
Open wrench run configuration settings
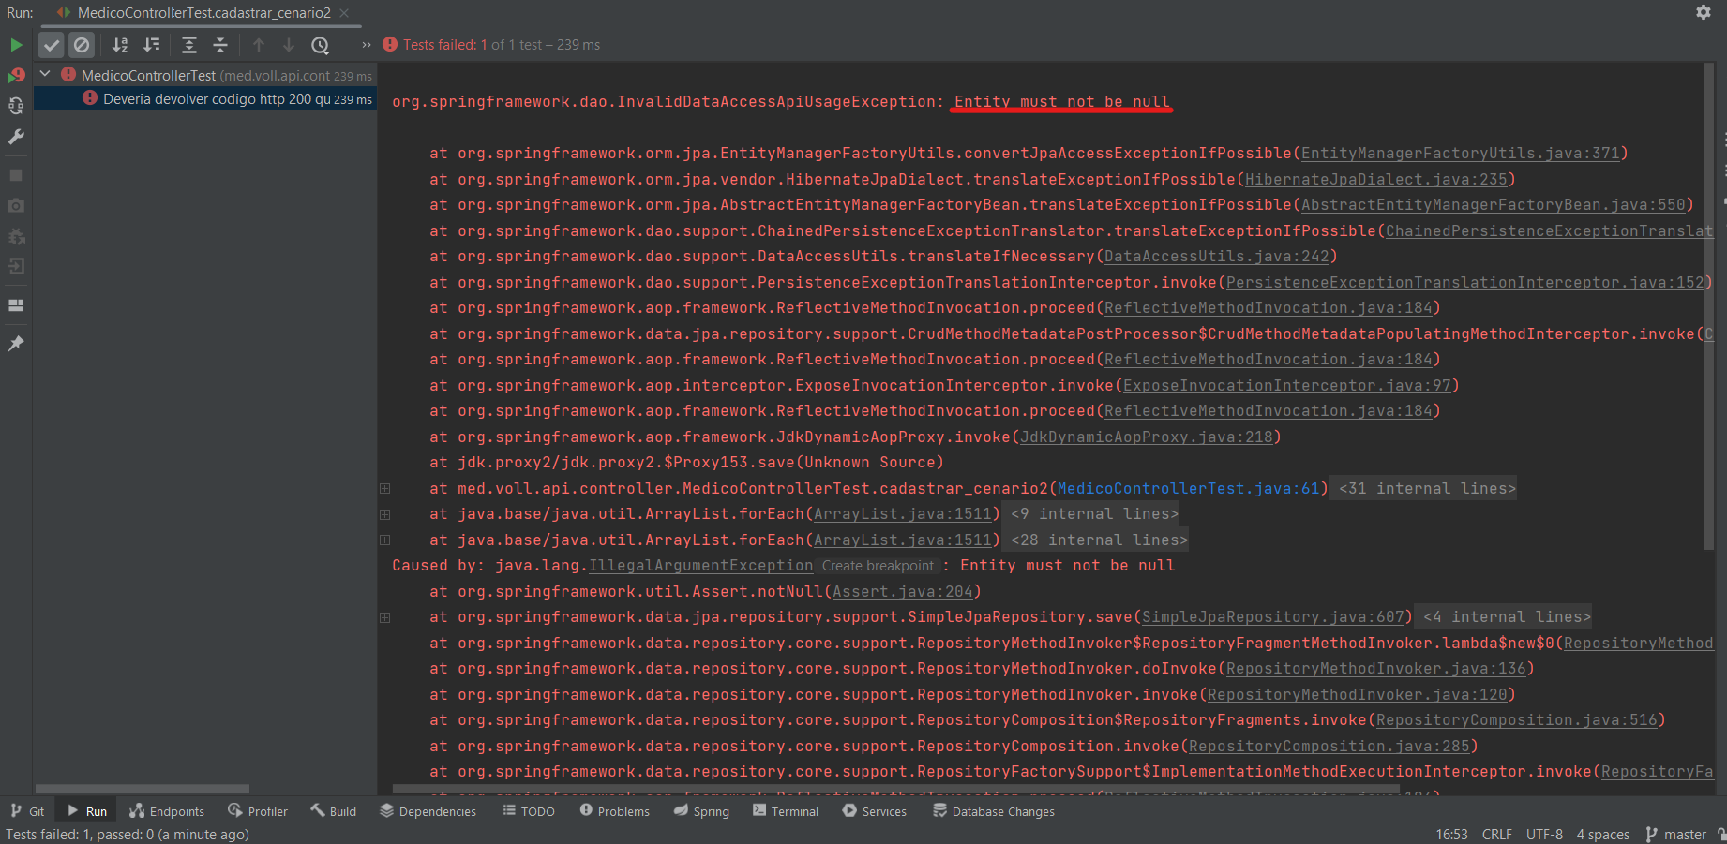click(16, 137)
